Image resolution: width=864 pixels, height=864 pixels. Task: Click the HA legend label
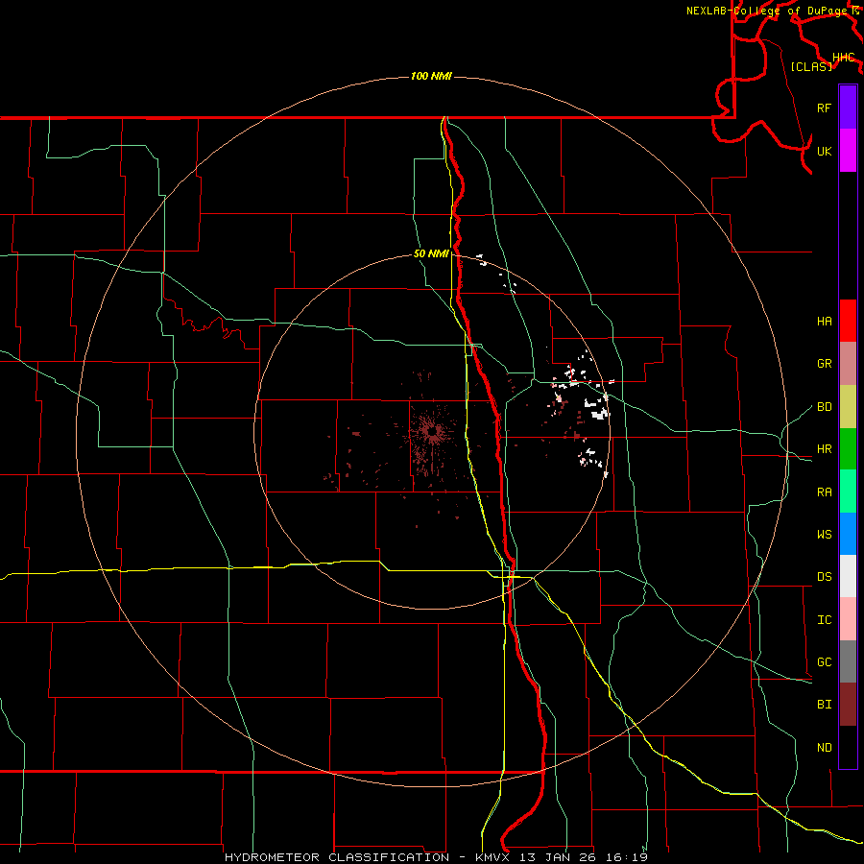coord(824,322)
